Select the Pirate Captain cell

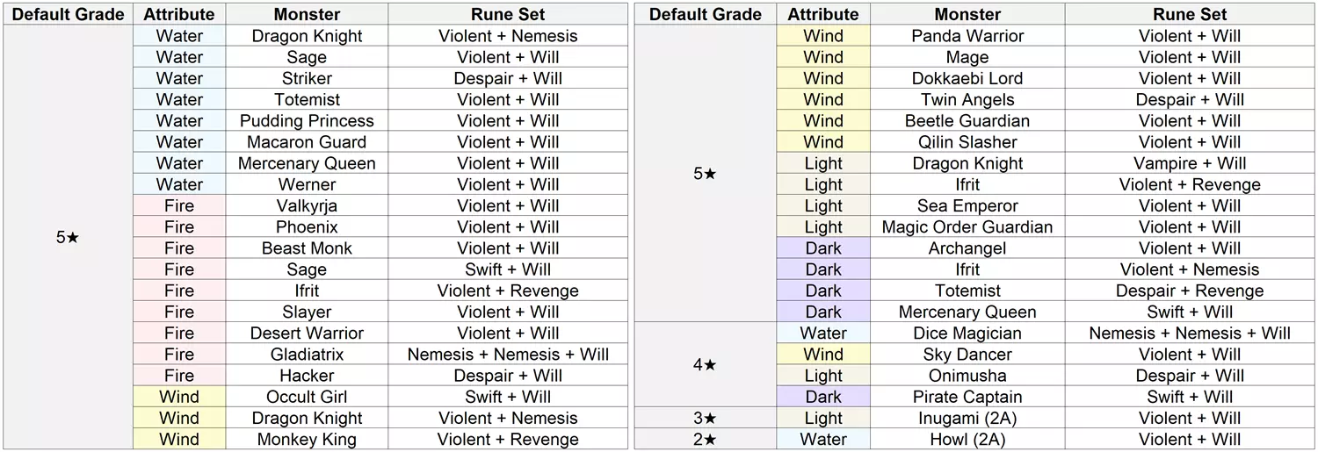coord(967,397)
